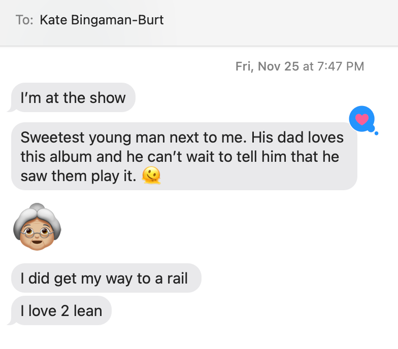Click the empty To field area beside the name
The image size is (398, 349).
[279, 20]
